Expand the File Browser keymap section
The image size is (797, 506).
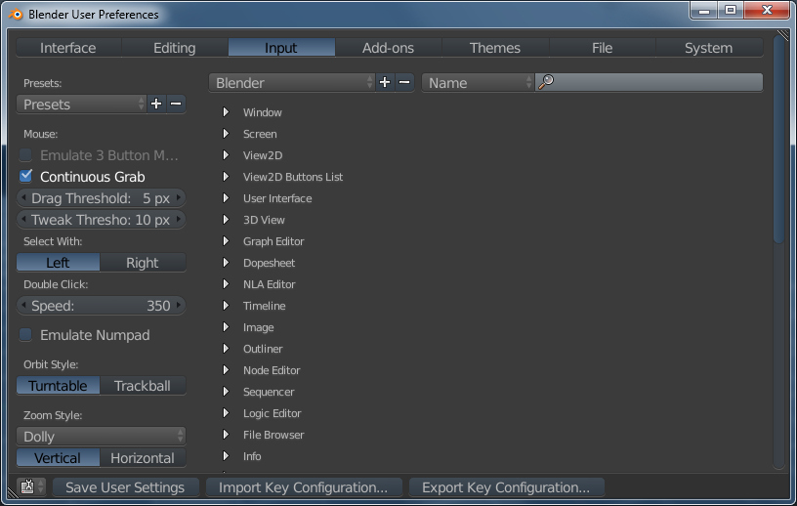click(x=226, y=435)
